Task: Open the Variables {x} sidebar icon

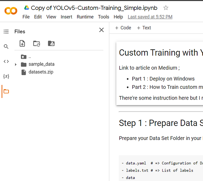Action: (x=6, y=76)
